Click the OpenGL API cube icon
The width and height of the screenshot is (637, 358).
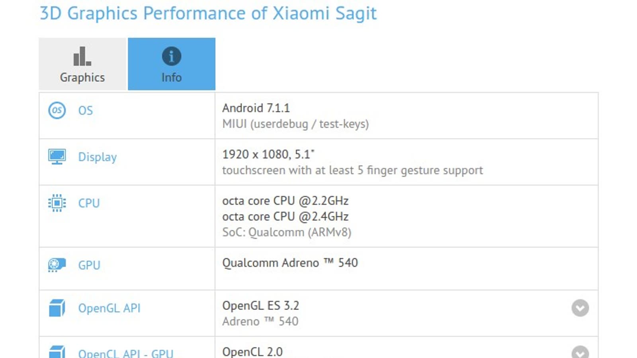point(57,308)
